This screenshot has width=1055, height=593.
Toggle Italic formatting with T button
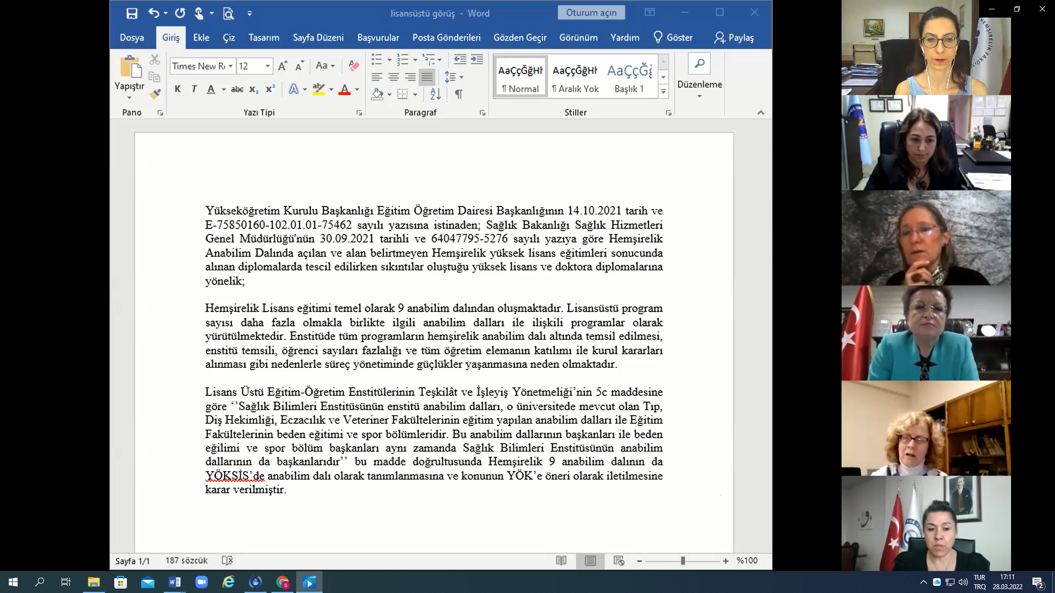194,89
